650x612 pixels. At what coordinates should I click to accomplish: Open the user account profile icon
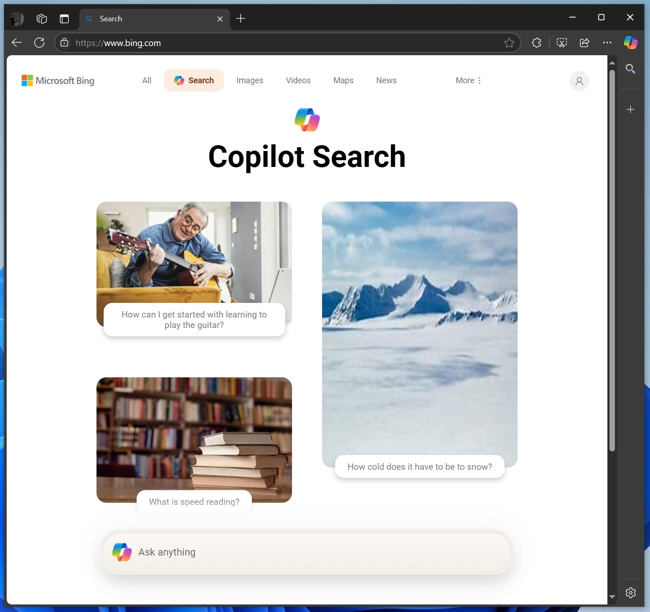coord(579,81)
